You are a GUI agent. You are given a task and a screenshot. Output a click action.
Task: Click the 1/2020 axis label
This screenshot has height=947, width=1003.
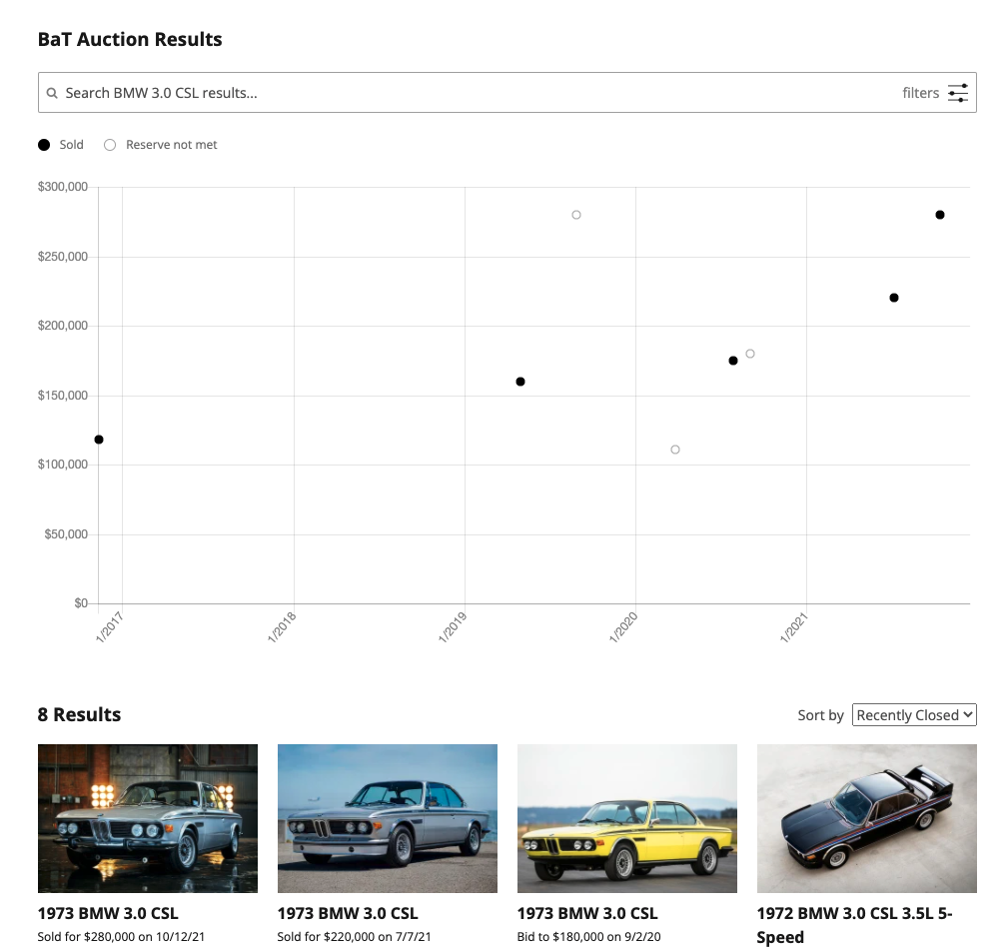(623, 627)
